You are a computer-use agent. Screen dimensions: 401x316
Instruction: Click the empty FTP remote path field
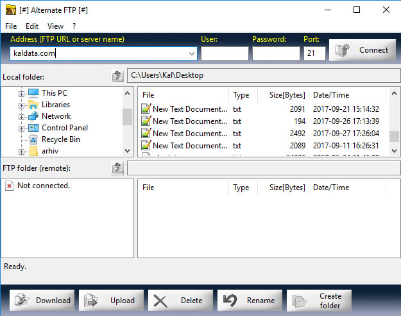pyautogui.click(x=264, y=168)
